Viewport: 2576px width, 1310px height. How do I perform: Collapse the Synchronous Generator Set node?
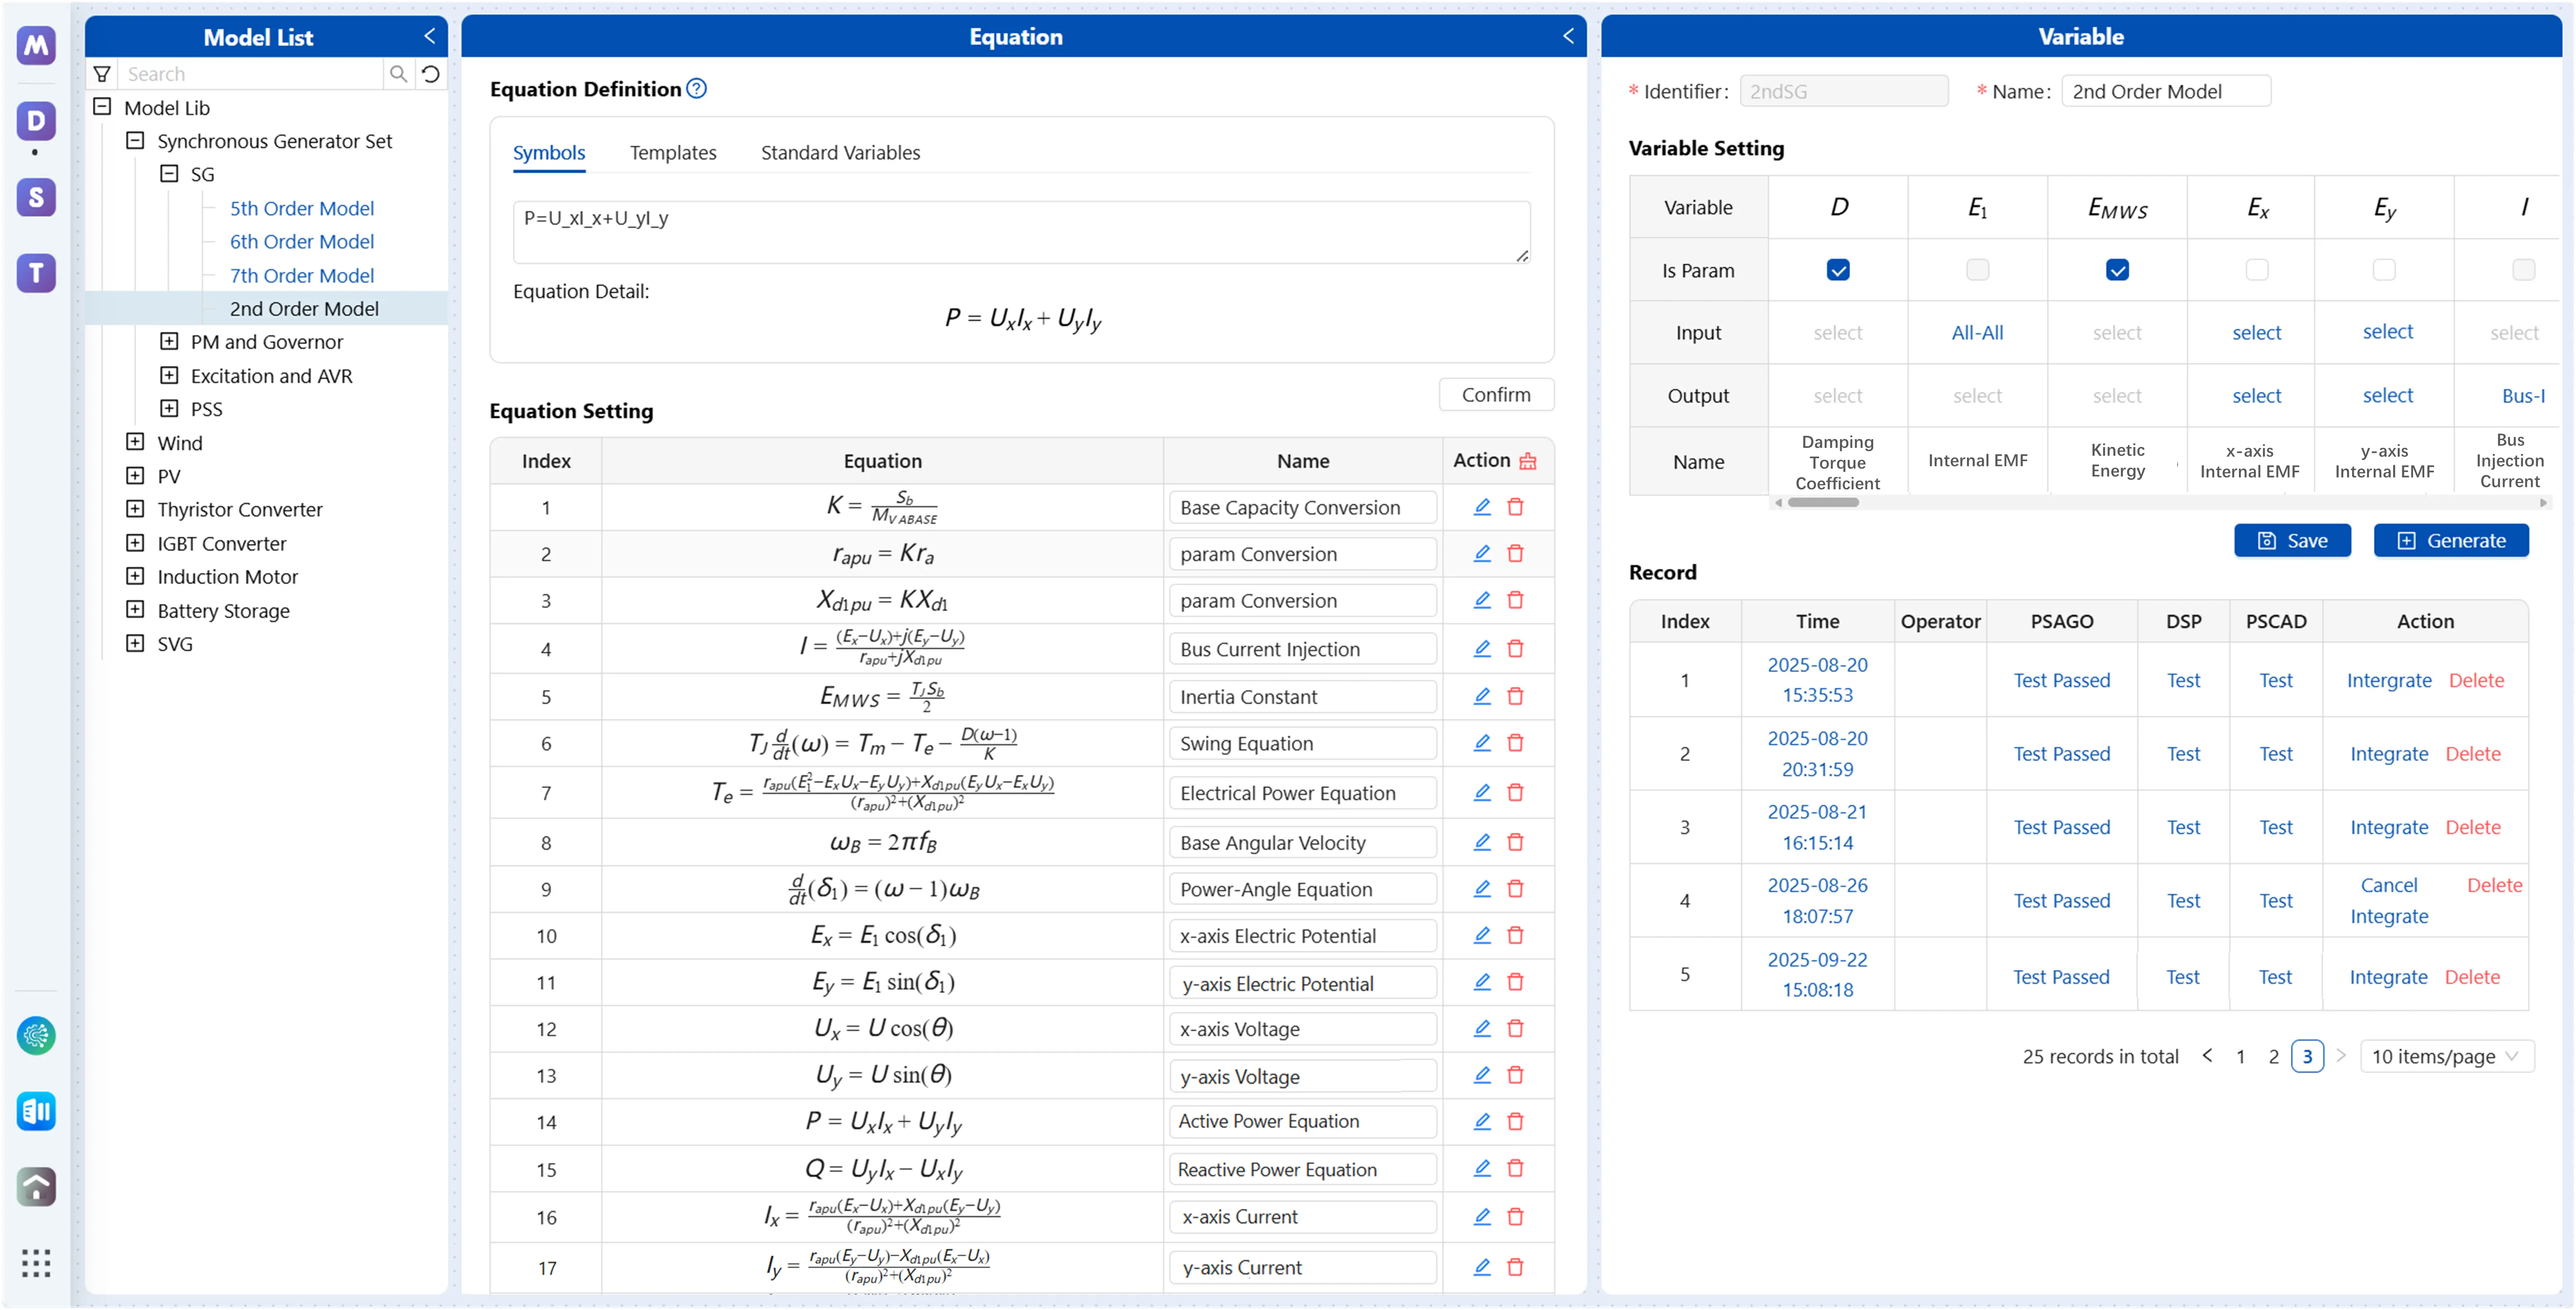pos(135,141)
